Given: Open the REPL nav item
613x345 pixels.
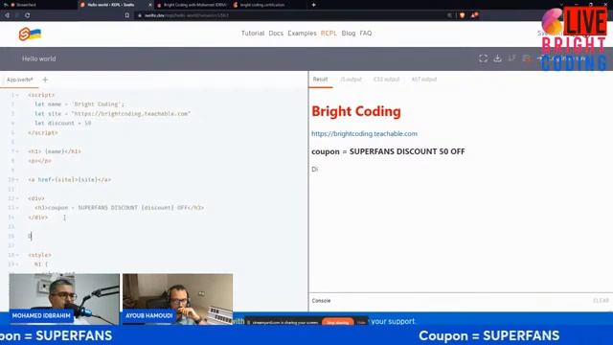Looking at the screenshot, I should tap(329, 34).
